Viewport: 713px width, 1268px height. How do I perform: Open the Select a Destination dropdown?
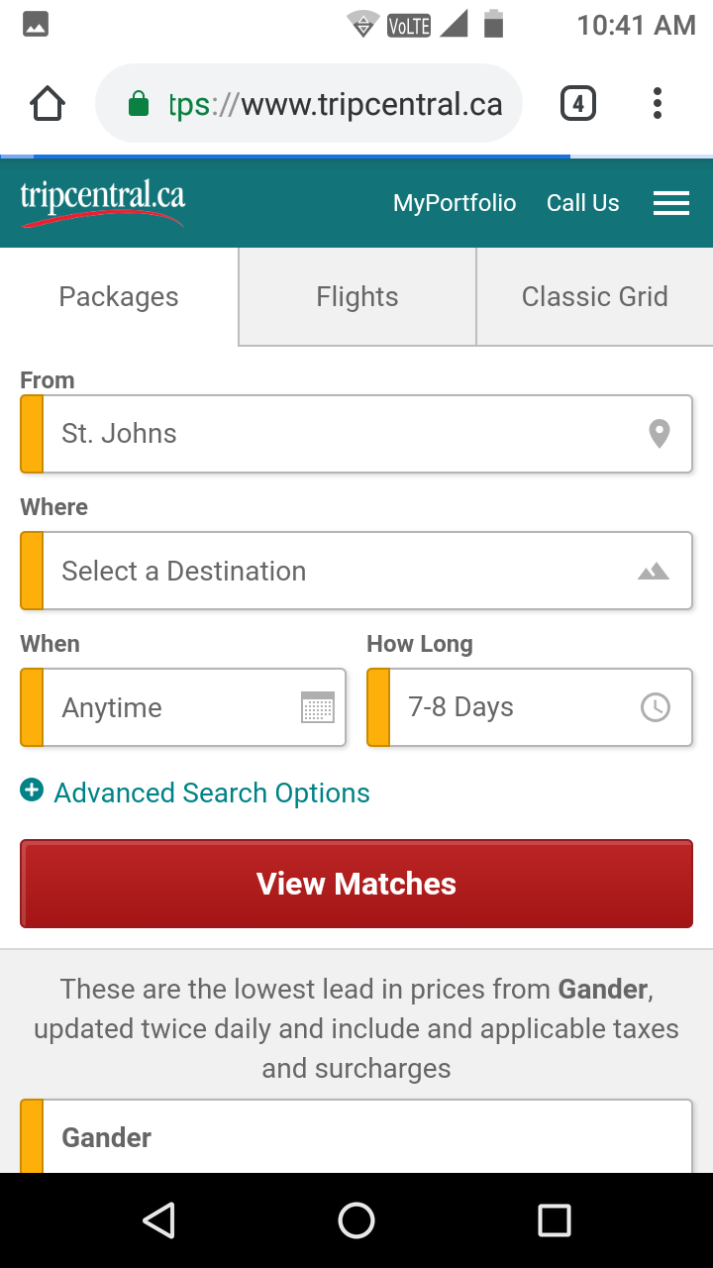click(356, 571)
